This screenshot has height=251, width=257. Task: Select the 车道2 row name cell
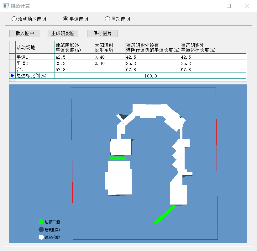pyautogui.click(x=35, y=63)
